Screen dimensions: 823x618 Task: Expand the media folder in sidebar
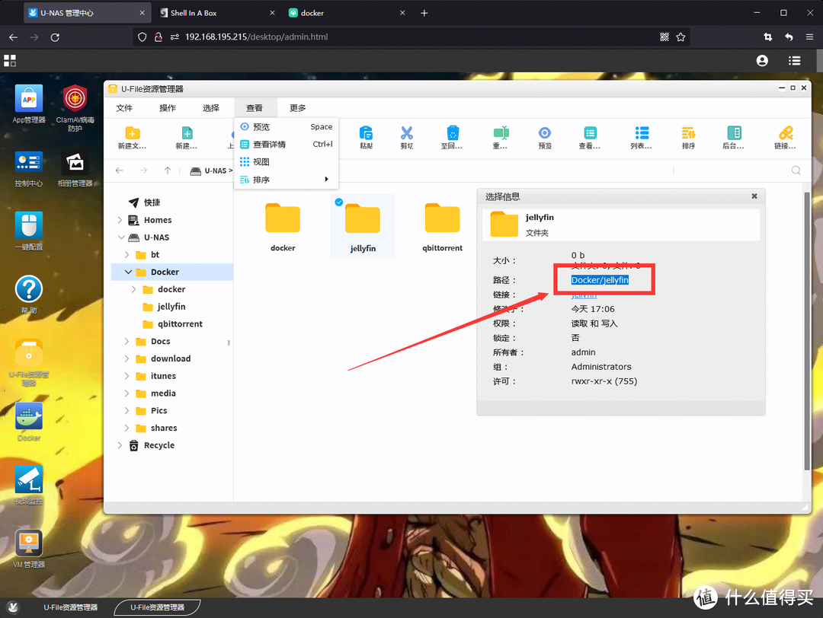[x=127, y=393]
